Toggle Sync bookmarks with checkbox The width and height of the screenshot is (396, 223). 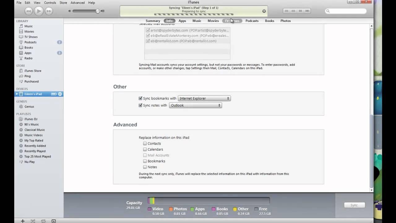click(140, 98)
